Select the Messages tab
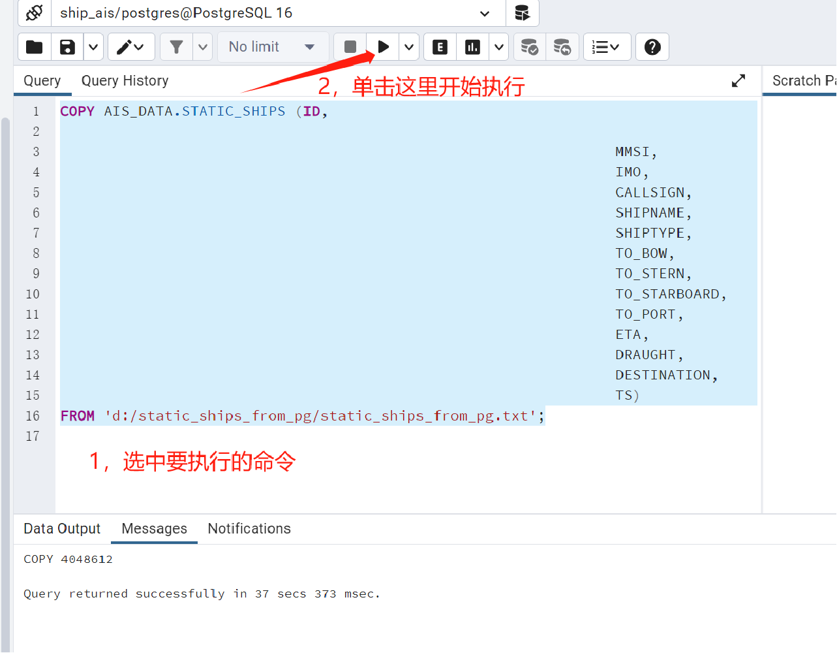Image resolution: width=837 pixels, height=653 pixels. tap(155, 529)
